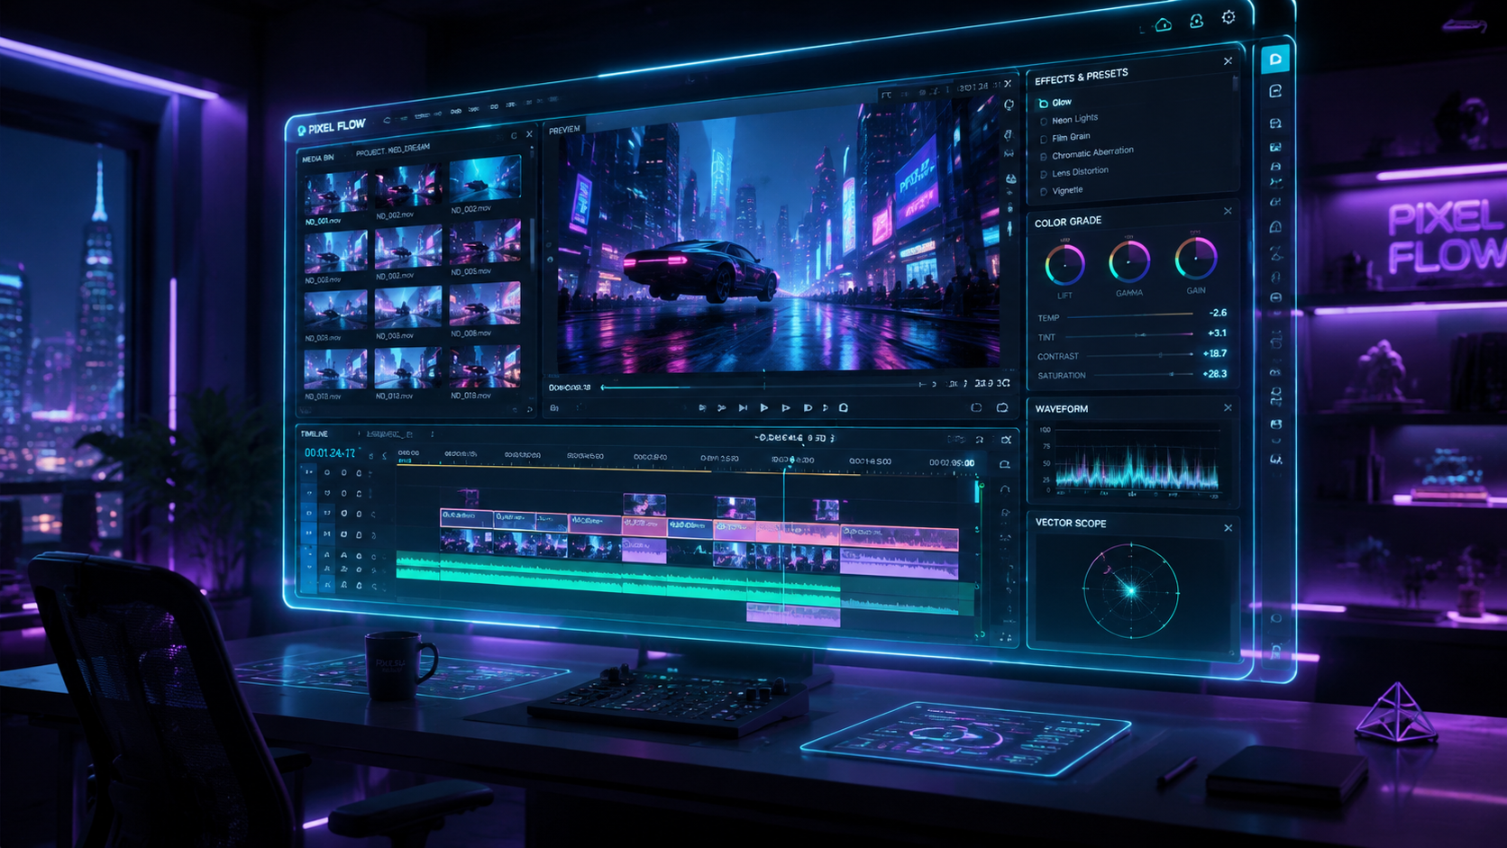
Task: Switch to the Preview tab
Action: click(564, 130)
